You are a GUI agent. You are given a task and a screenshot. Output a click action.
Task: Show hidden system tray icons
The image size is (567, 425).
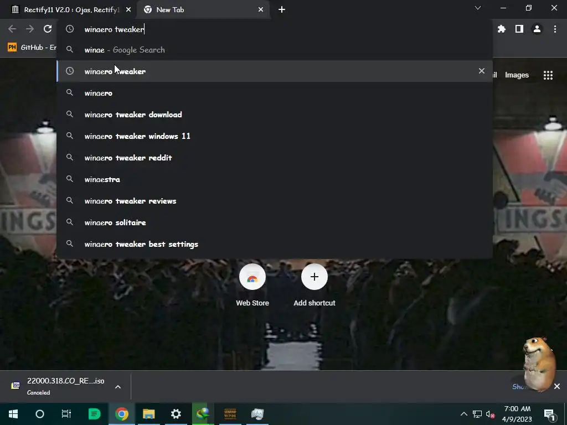[x=463, y=414]
